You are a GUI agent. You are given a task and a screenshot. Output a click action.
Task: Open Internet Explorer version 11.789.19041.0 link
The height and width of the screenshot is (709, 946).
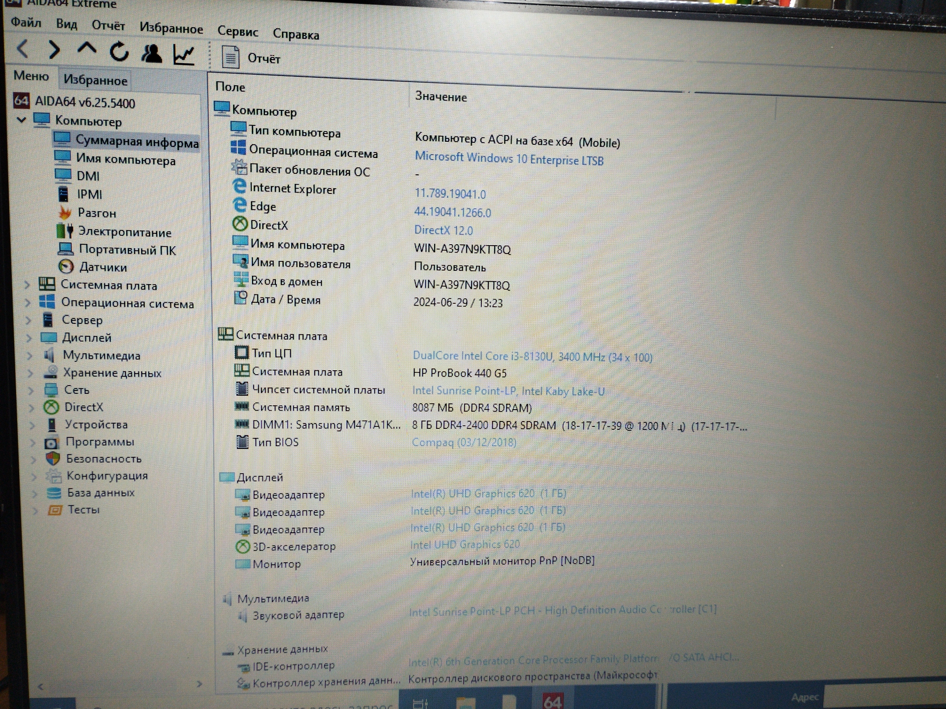(x=450, y=193)
